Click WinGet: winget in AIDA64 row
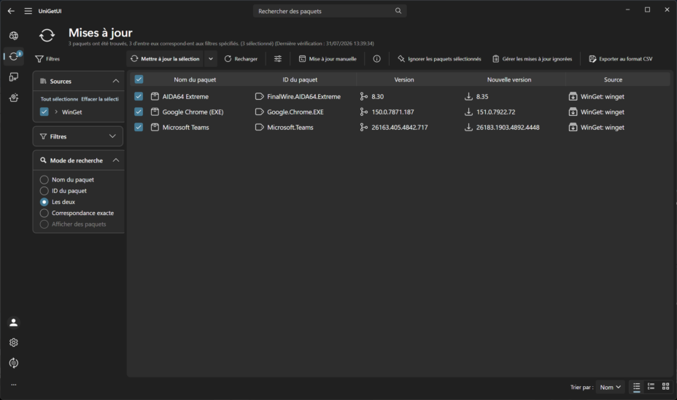The height and width of the screenshot is (400, 677). click(603, 97)
